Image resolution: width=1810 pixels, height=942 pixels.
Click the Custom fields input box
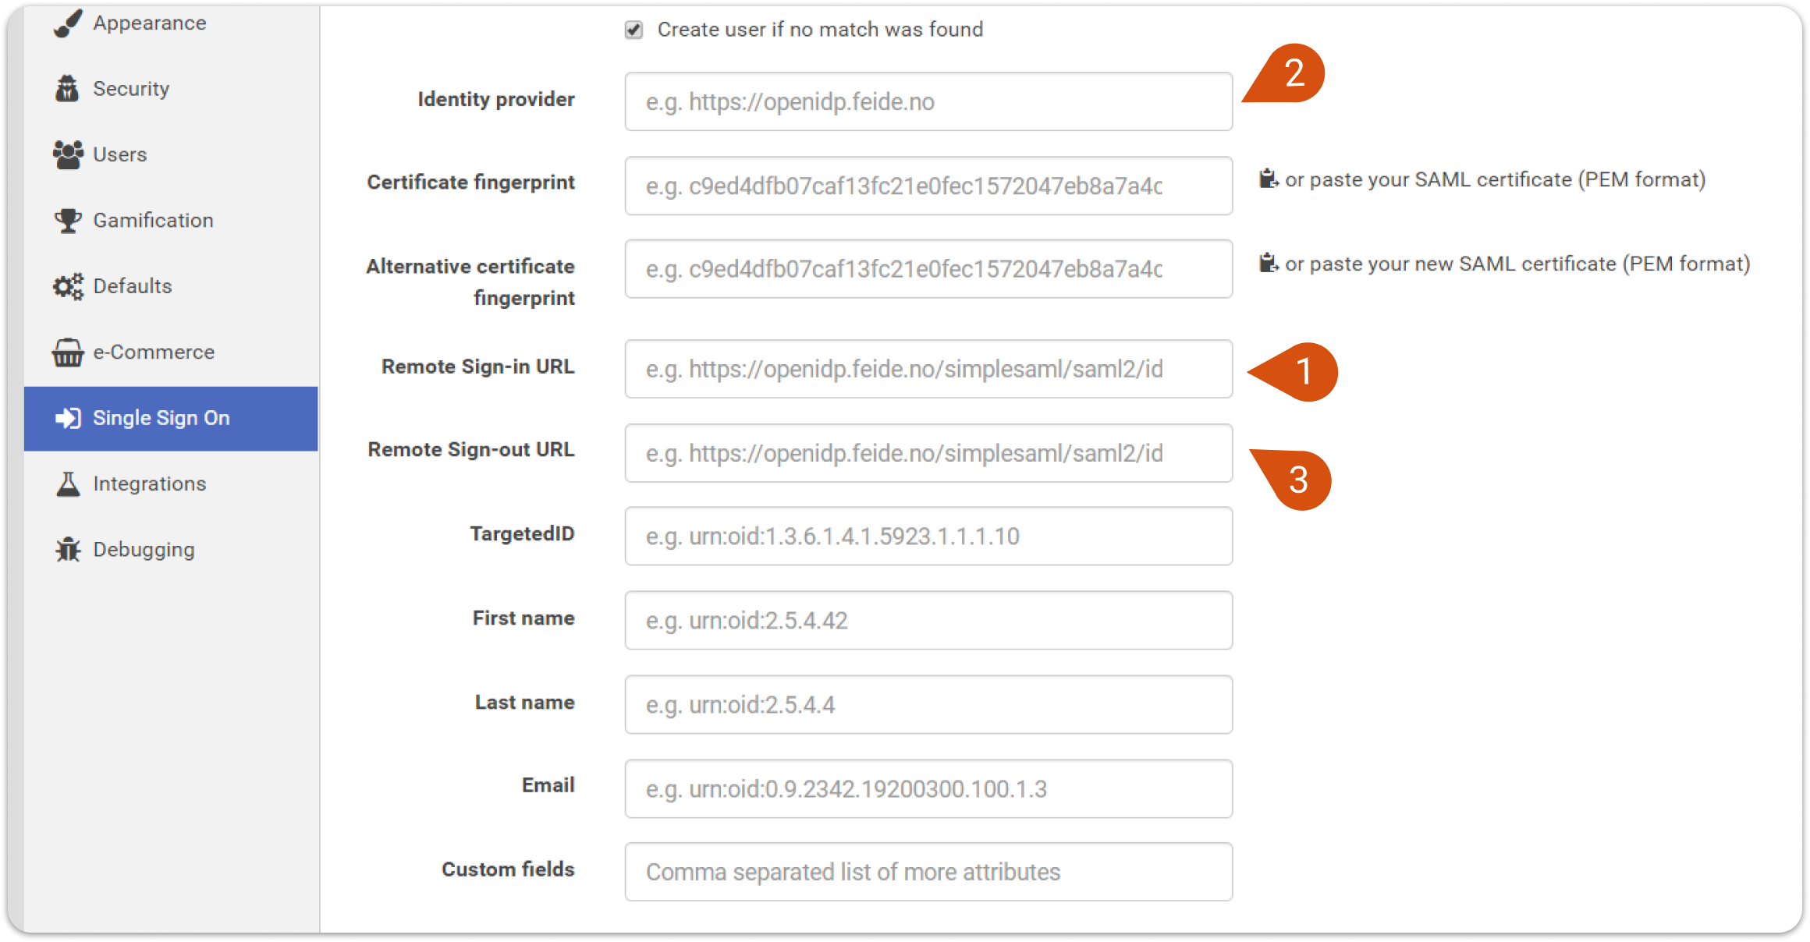pyautogui.click(x=928, y=872)
